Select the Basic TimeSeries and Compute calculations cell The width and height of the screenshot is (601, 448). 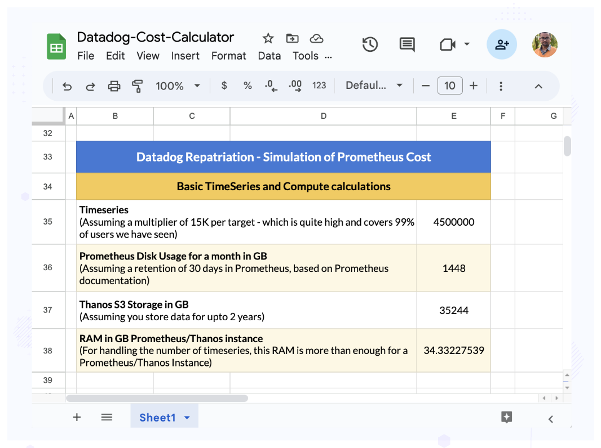pyautogui.click(x=284, y=186)
